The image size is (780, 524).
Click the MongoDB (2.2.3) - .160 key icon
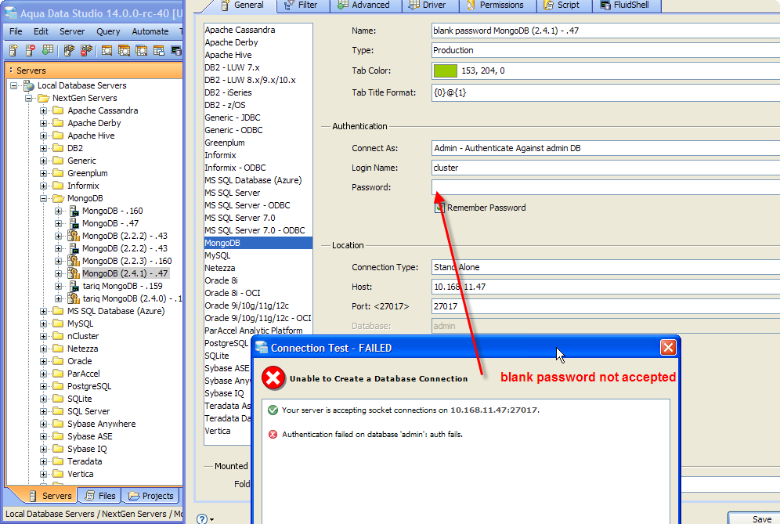point(74,261)
